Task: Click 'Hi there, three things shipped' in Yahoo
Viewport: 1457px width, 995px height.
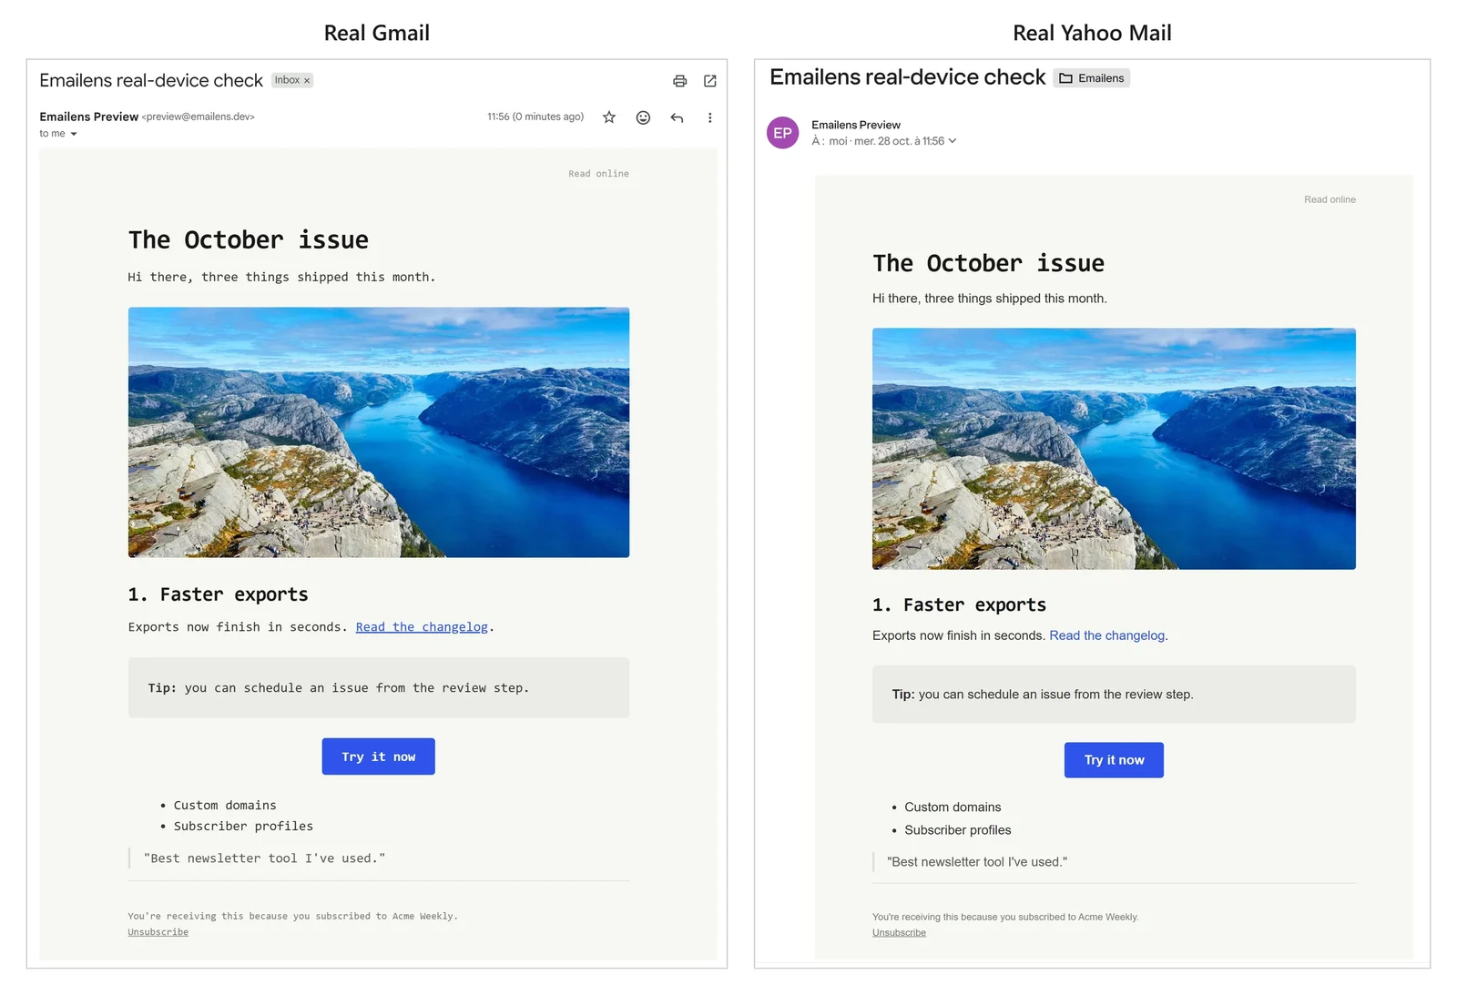Action: (989, 299)
